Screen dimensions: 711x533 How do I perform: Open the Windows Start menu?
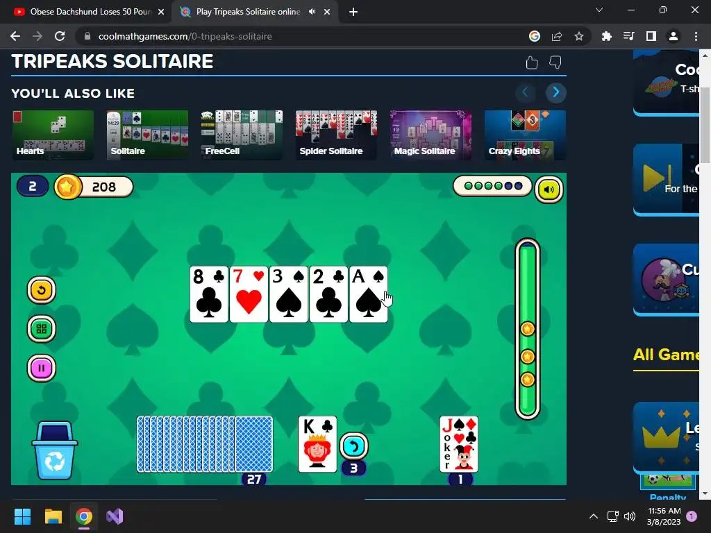22,516
